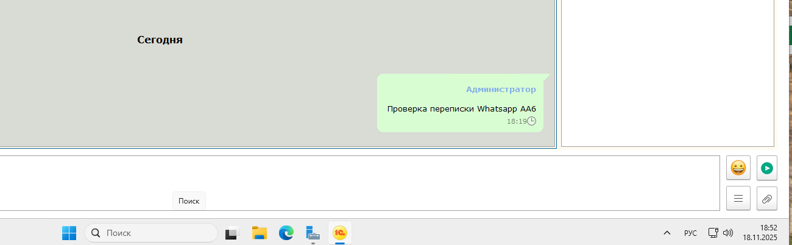The width and height of the screenshot is (792, 245).
Task: Click the pending clock status icon
Action: [531, 121]
